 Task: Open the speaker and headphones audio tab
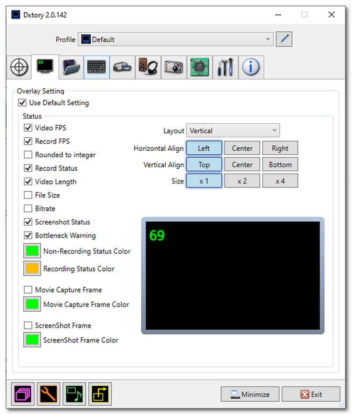click(x=147, y=67)
